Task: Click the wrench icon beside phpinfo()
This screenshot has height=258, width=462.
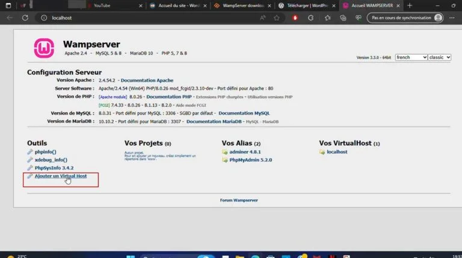Action: click(29, 152)
